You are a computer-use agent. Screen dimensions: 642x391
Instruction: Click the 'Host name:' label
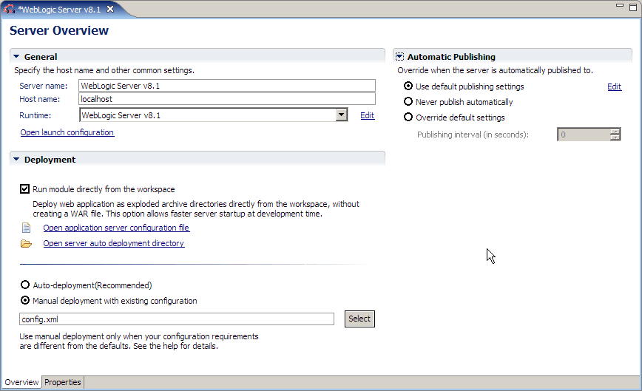(40, 99)
